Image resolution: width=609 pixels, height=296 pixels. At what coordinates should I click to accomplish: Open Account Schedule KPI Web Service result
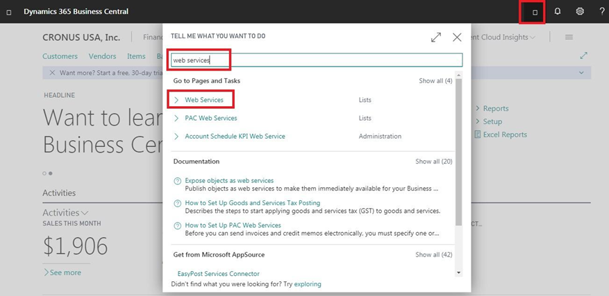[235, 136]
